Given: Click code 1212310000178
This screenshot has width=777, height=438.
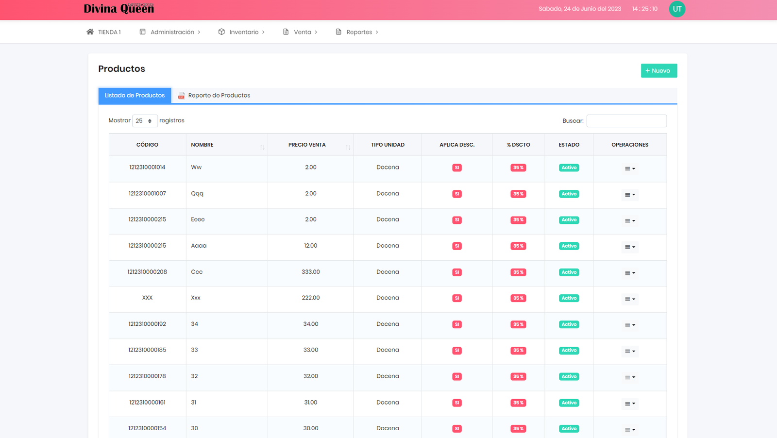Looking at the screenshot, I should [x=147, y=376].
